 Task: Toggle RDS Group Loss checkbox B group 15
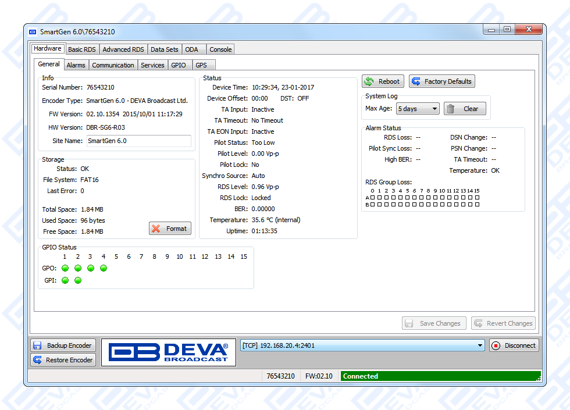click(477, 204)
